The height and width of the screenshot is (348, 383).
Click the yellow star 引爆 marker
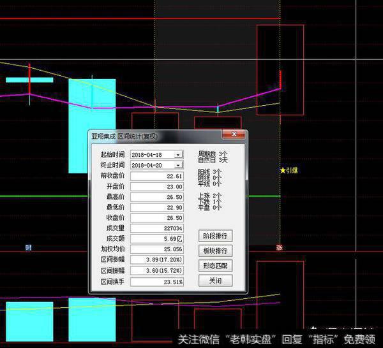tap(289, 171)
